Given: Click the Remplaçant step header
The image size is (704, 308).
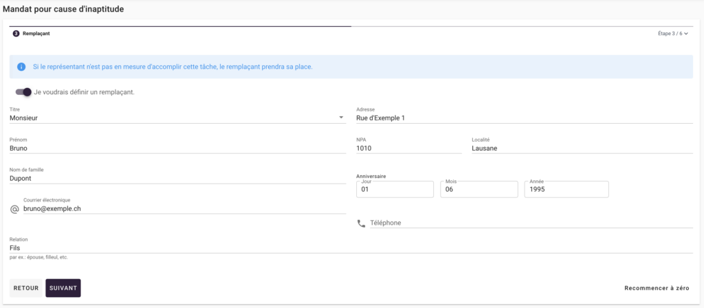Looking at the screenshot, I should pos(36,33).
